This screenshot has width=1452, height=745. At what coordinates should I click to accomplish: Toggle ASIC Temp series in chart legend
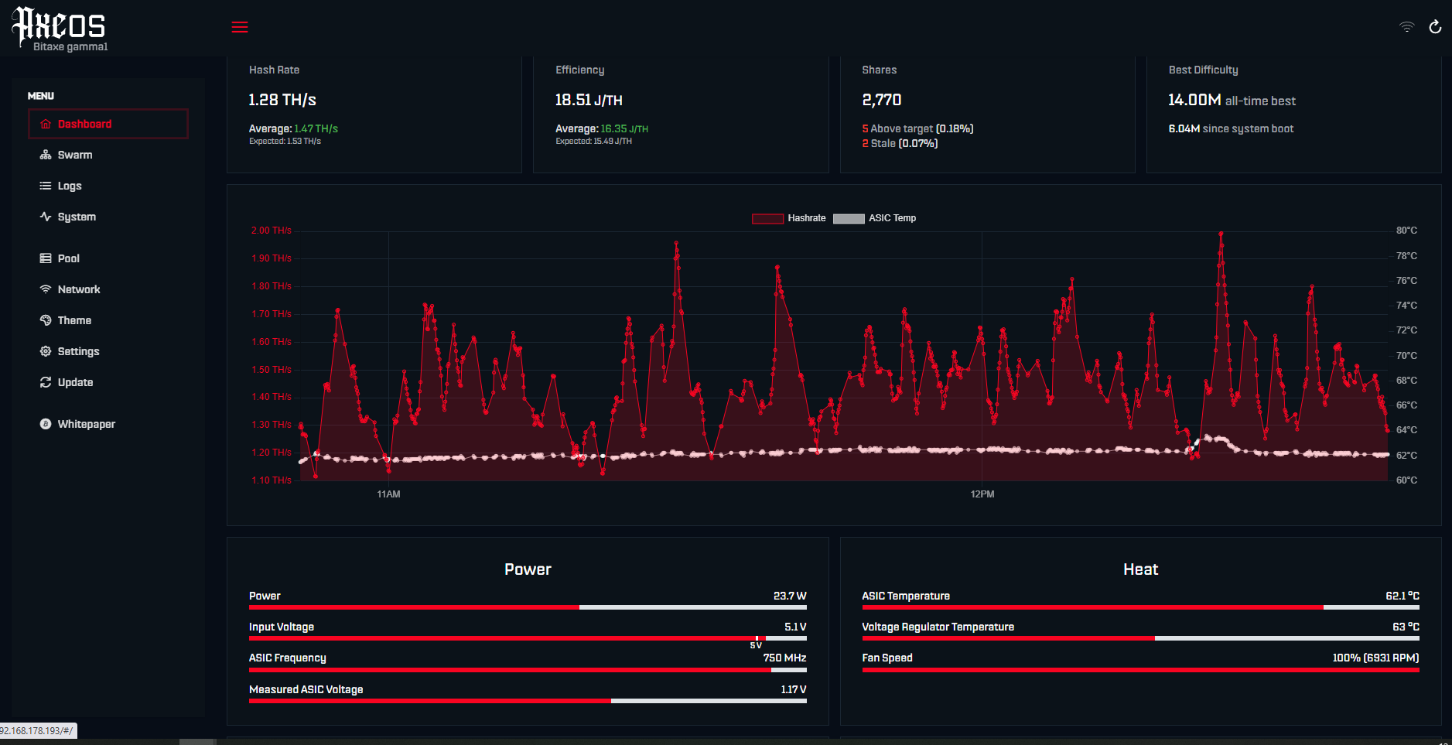[874, 218]
